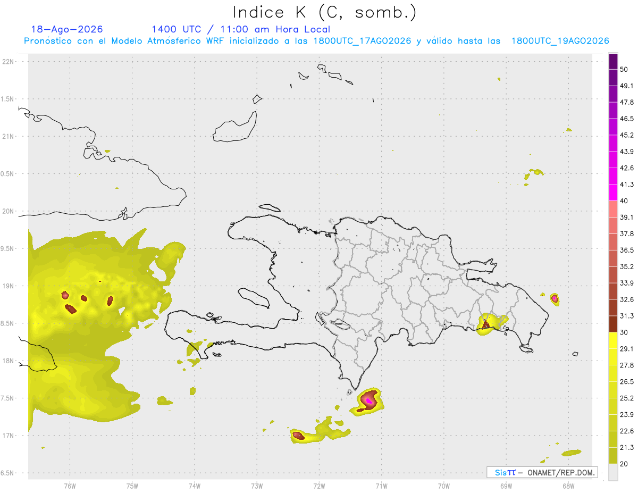Click the colorbar value "40"

click(624, 201)
